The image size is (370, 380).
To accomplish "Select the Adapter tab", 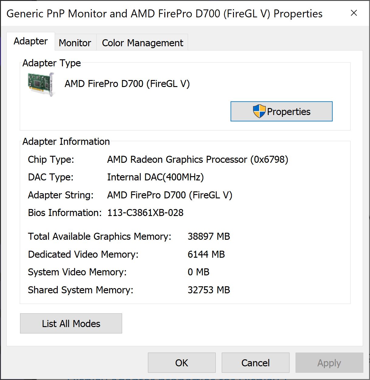I will pos(31,41).
